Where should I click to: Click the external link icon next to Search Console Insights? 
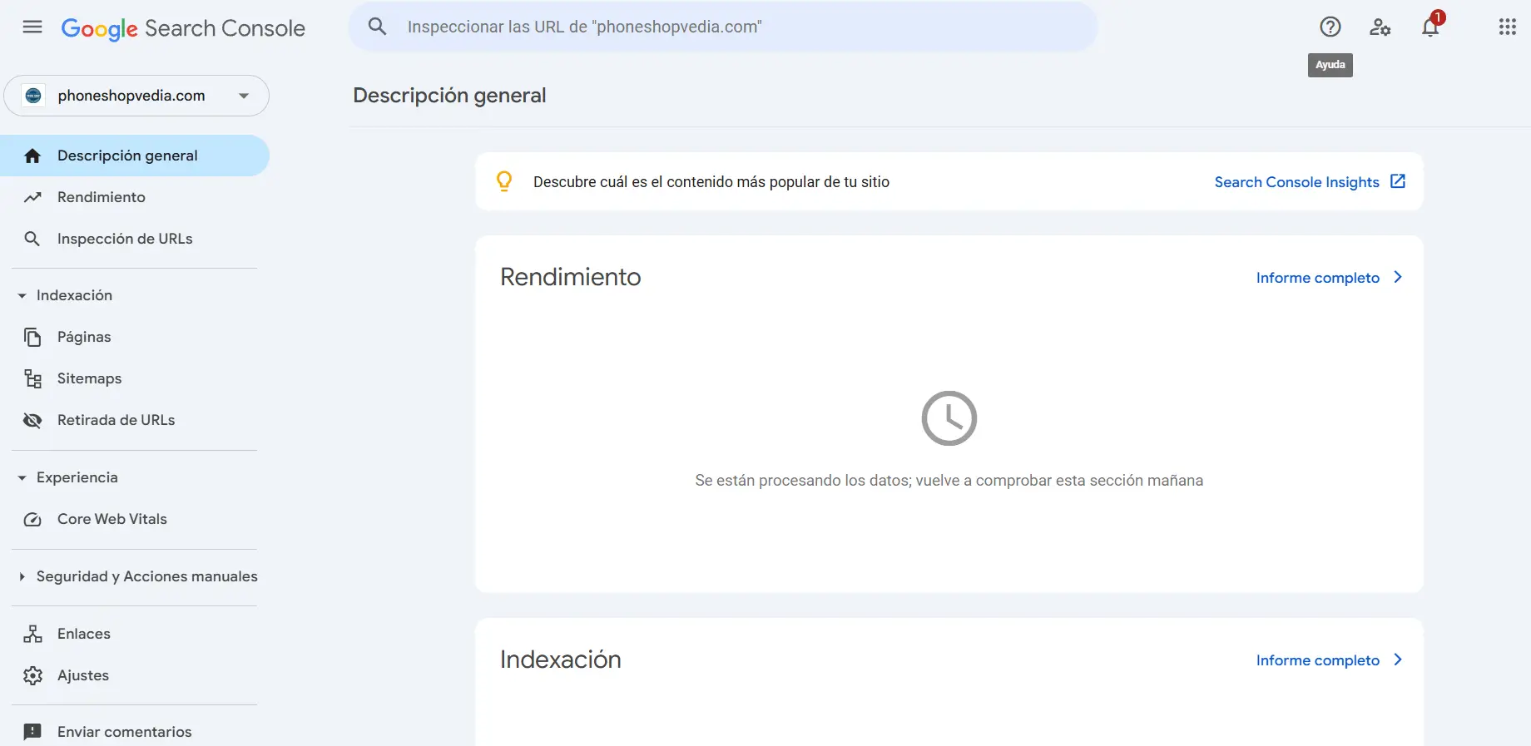click(1398, 181)
